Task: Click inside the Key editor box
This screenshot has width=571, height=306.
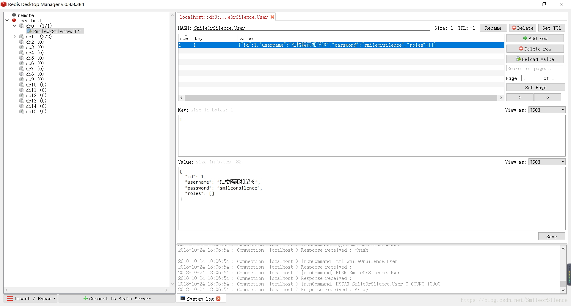Action: (372, 136)
